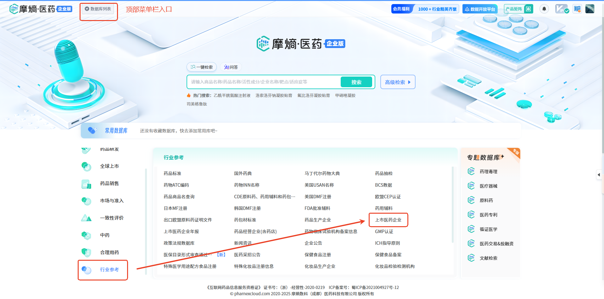This screenshot has width=604, height=299.
Task: Open the help book icon
Action: coord(577,9)
